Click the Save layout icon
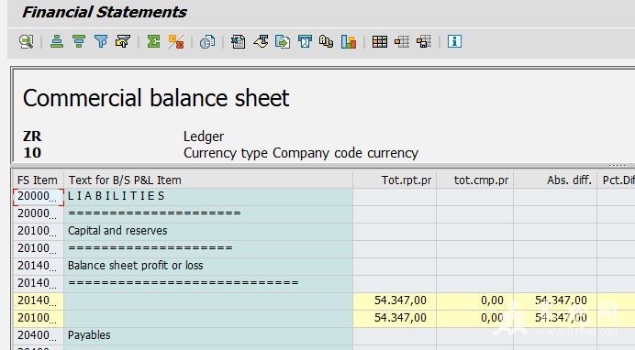This screenshot has width=635, height=350. pos(424,41)
